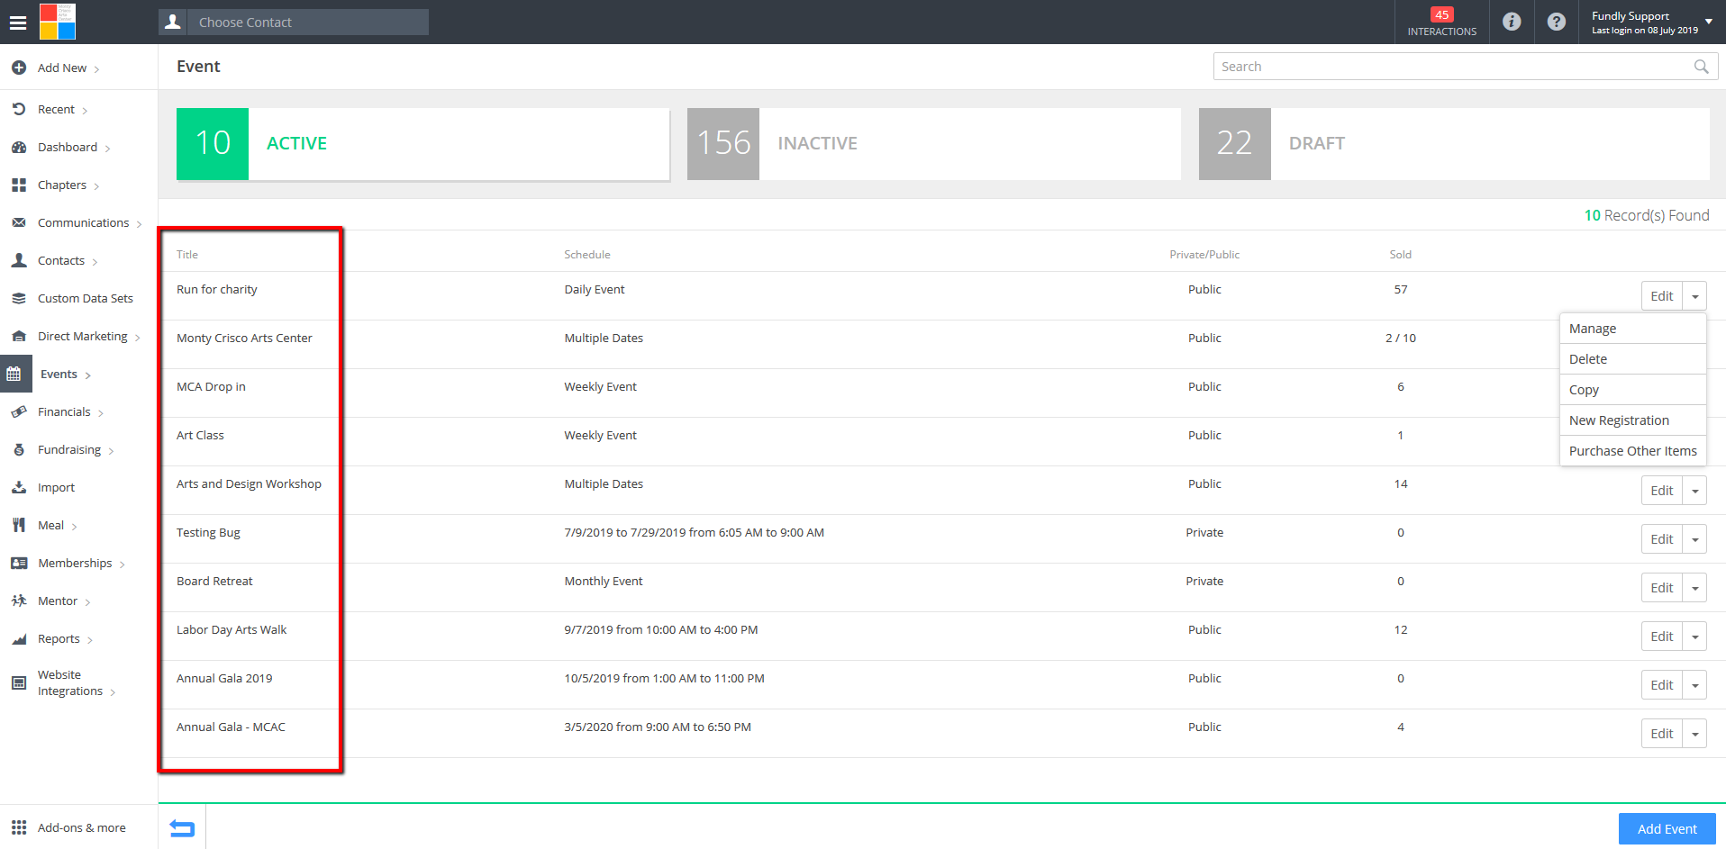Click the contact person icon beside Choose Contact
Screen dimensions: 1726x849
(x=173, y=22)
